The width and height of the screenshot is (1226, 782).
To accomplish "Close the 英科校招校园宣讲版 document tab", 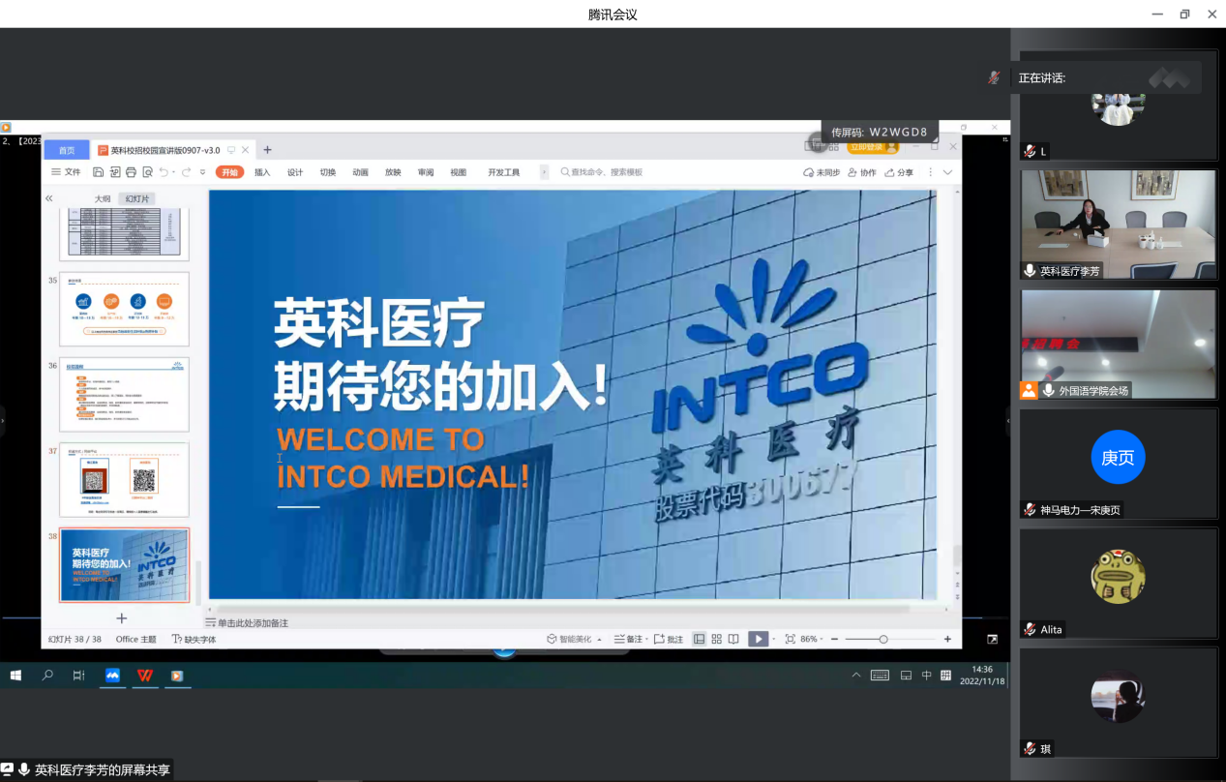I will (x=246, y=150).
